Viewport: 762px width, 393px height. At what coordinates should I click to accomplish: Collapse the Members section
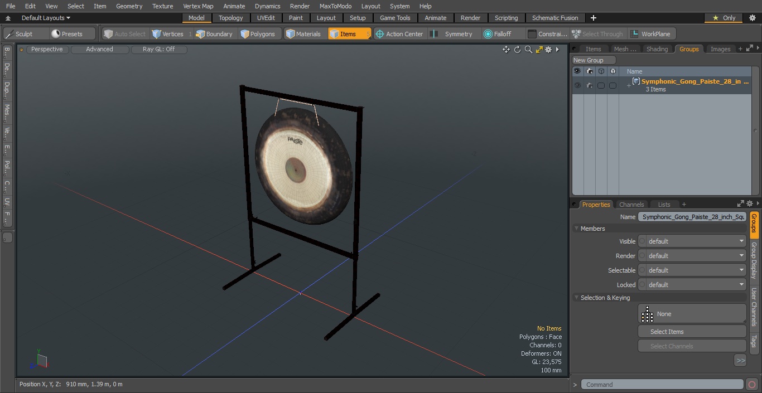point(576,229)
